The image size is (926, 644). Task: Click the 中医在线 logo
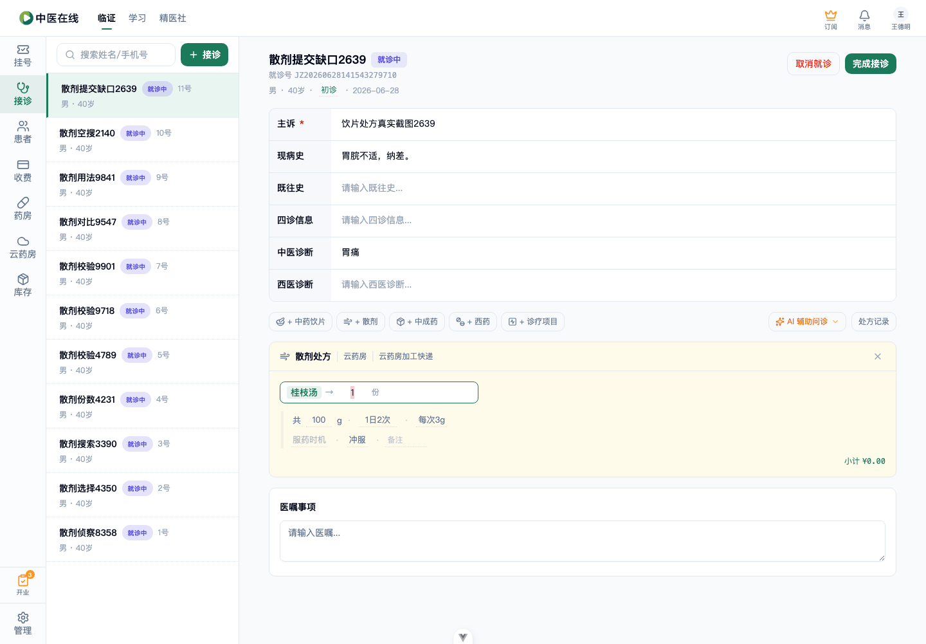click(49, 18)
